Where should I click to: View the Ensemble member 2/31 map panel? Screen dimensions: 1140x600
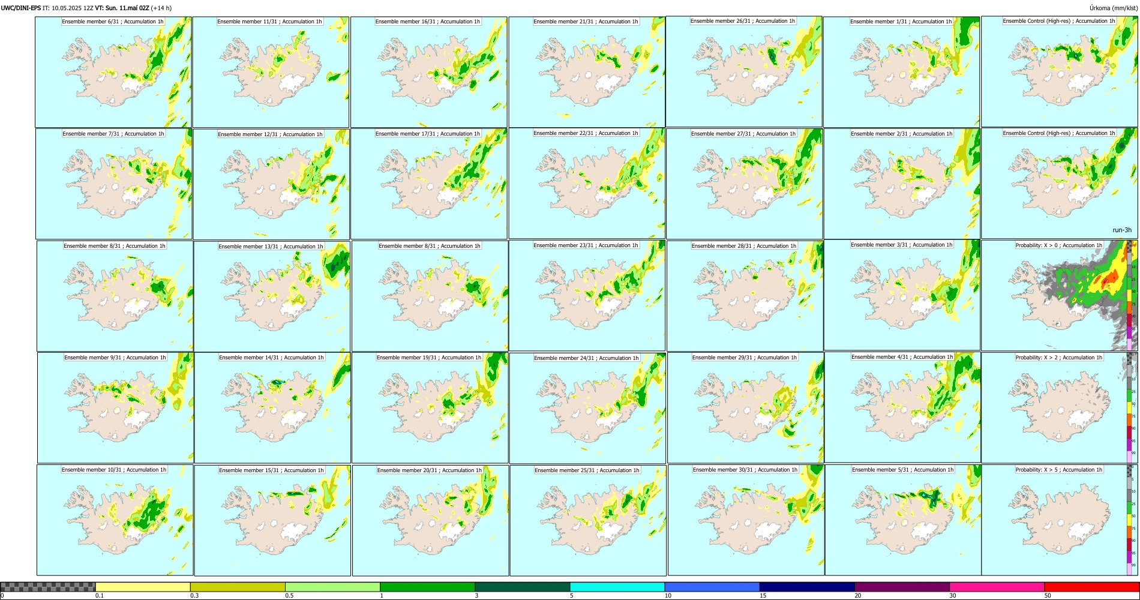point(902,184)
